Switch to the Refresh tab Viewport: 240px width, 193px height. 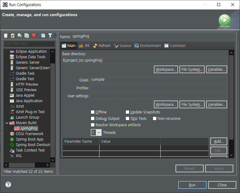click(x=102, y=46)
